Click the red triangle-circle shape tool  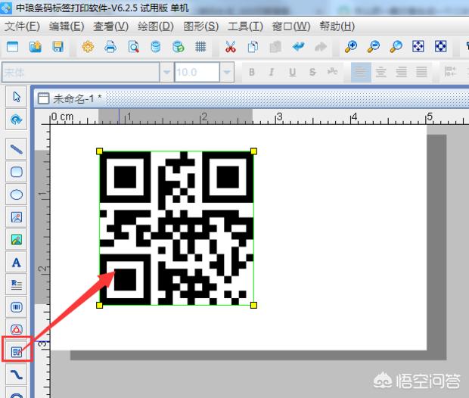click(x=17, y=330)
